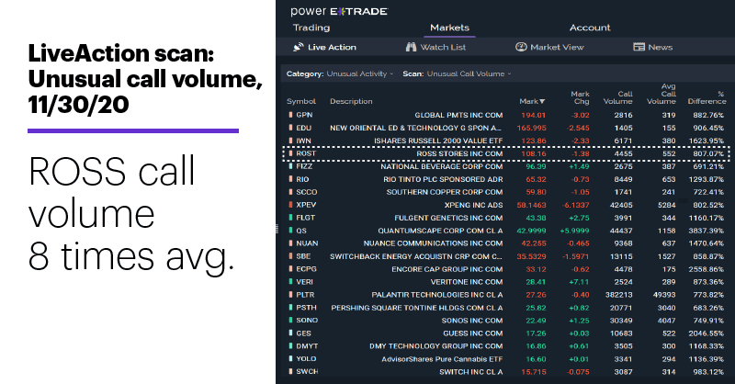Click the PLTR symbol
Viewport: 735px width, 384px height.
(x=305, y=295)
